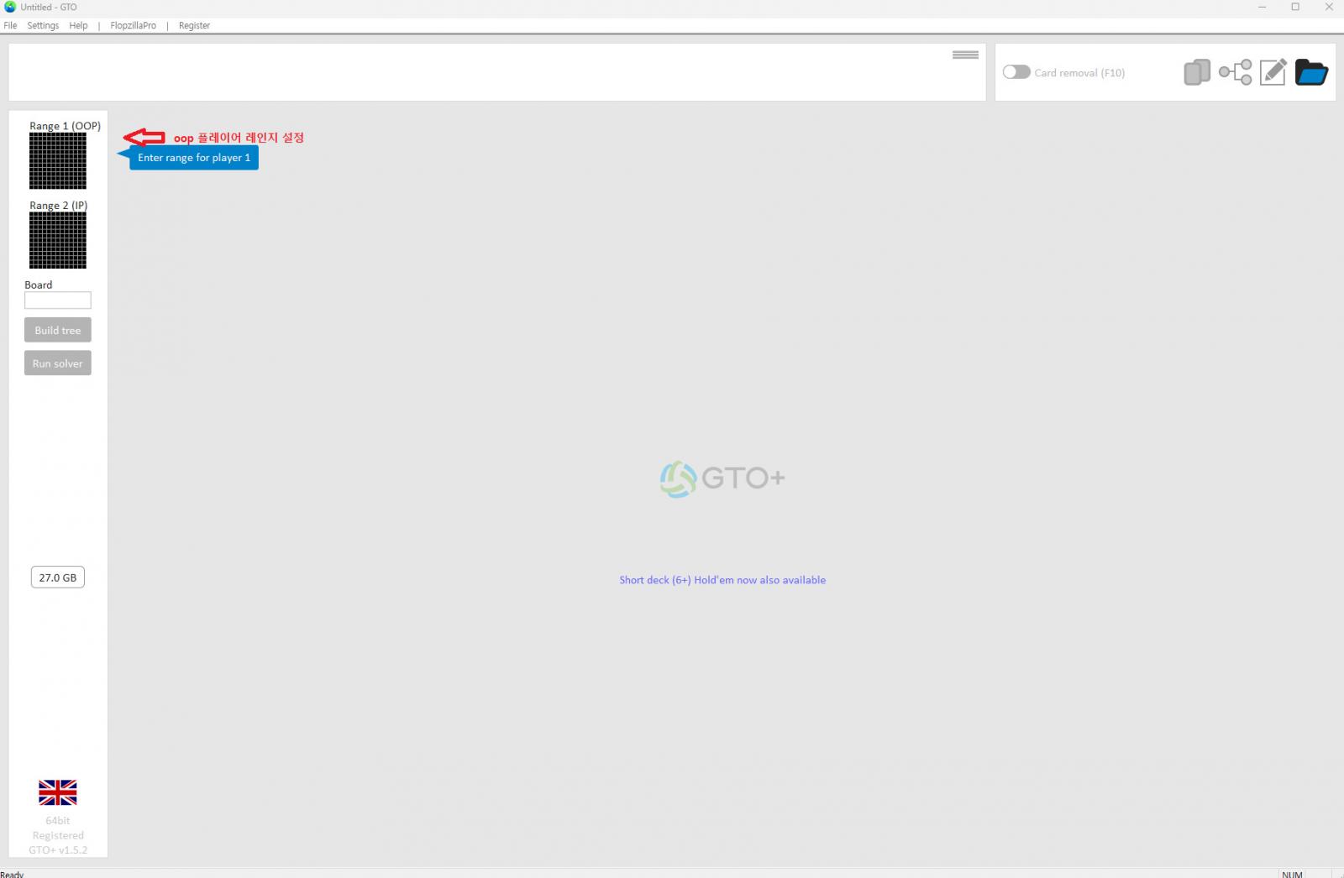
Task: Click the 27.0 GB memory button
Action: point(57,577)
